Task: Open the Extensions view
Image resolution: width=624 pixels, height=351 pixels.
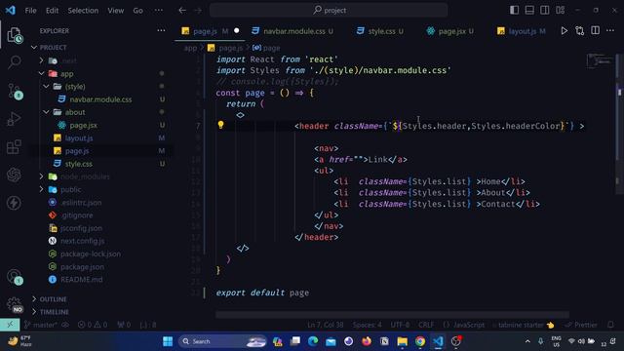Action: [x=14, y=147]
